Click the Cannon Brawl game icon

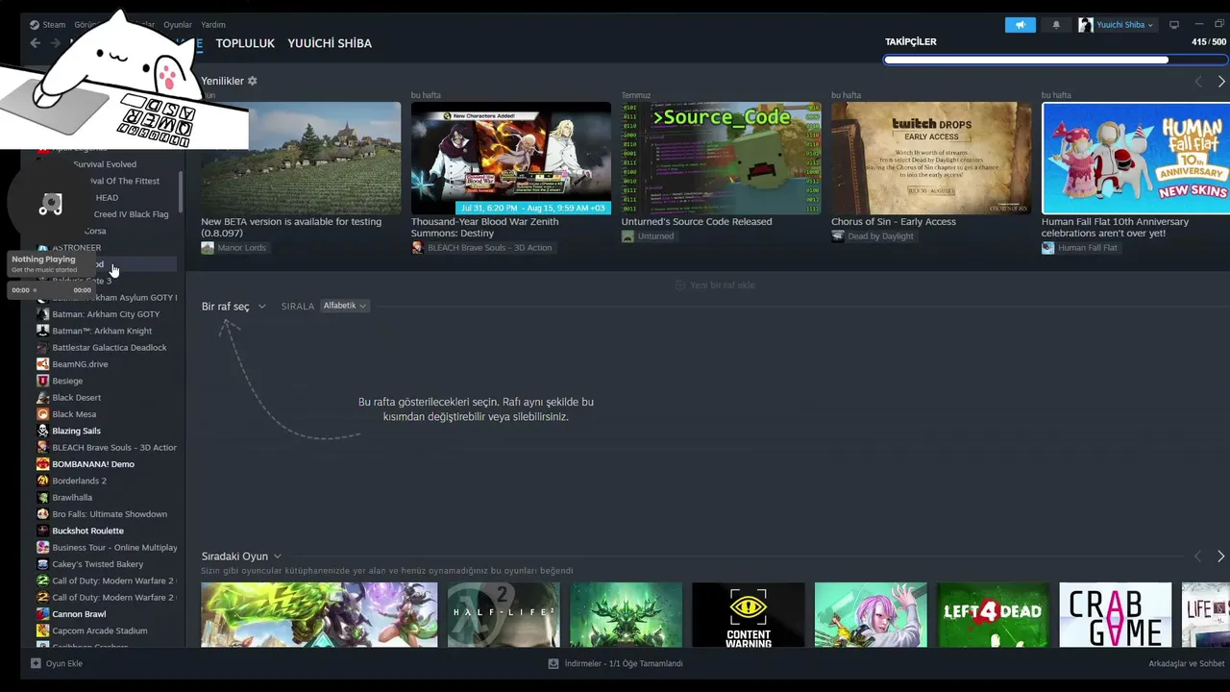[x=42, y=614]
